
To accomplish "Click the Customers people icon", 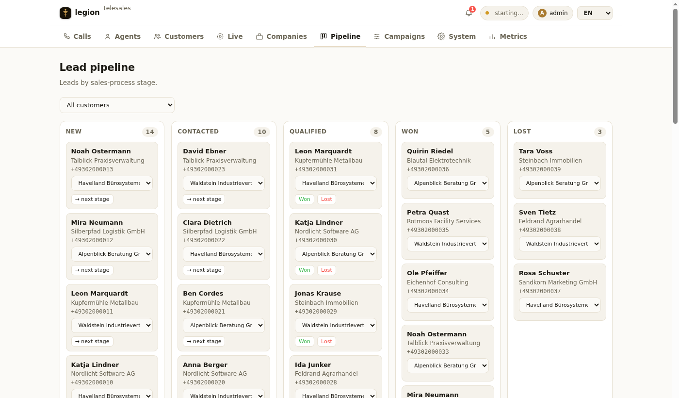I will (157, 36).
